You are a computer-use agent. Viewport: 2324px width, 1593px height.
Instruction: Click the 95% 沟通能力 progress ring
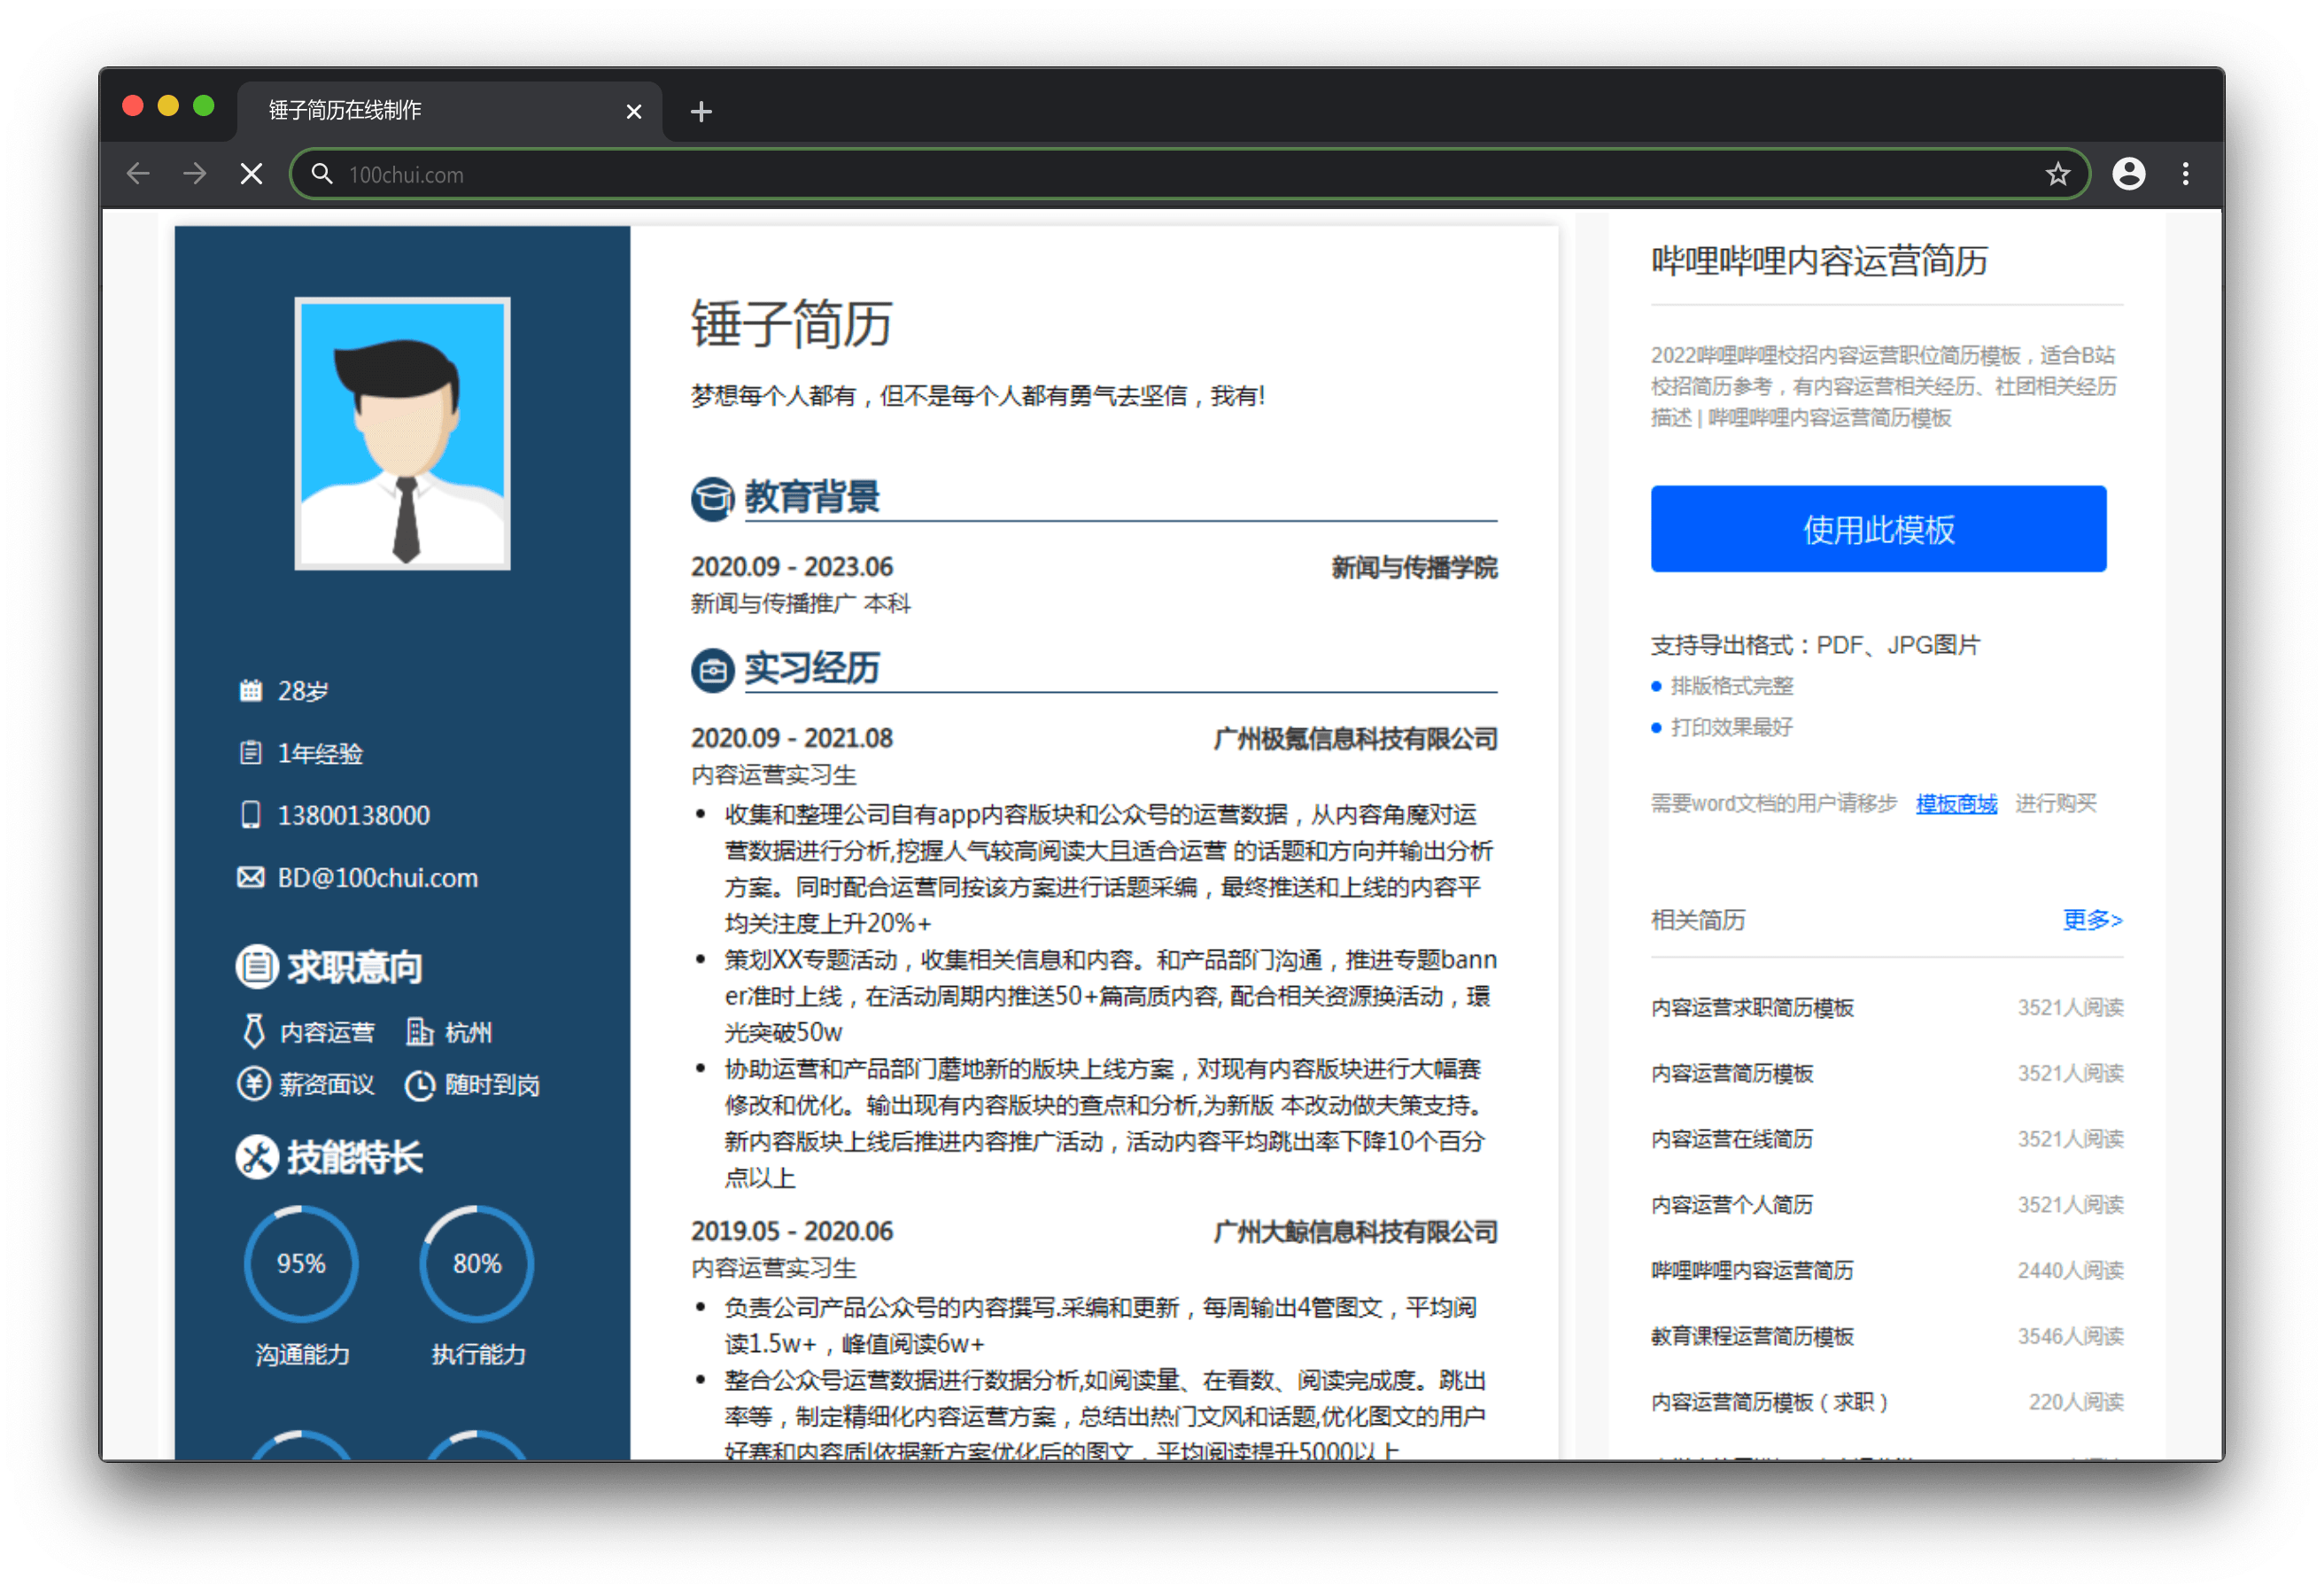click(301, 1263)
